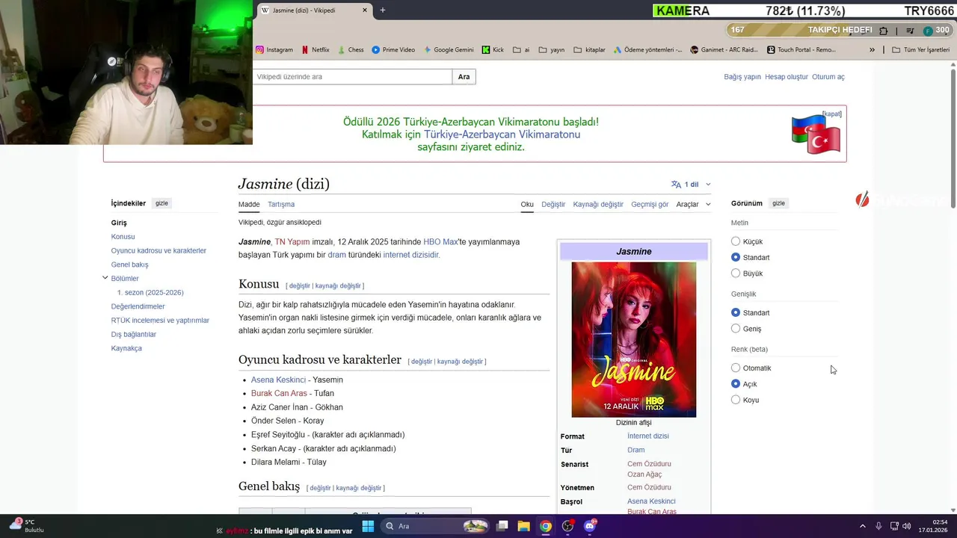Open the Kick bookmark

coord(493,50)
